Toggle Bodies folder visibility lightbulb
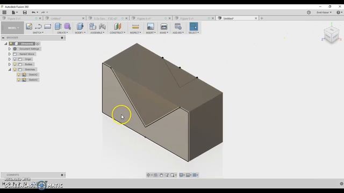 (15, 64)
